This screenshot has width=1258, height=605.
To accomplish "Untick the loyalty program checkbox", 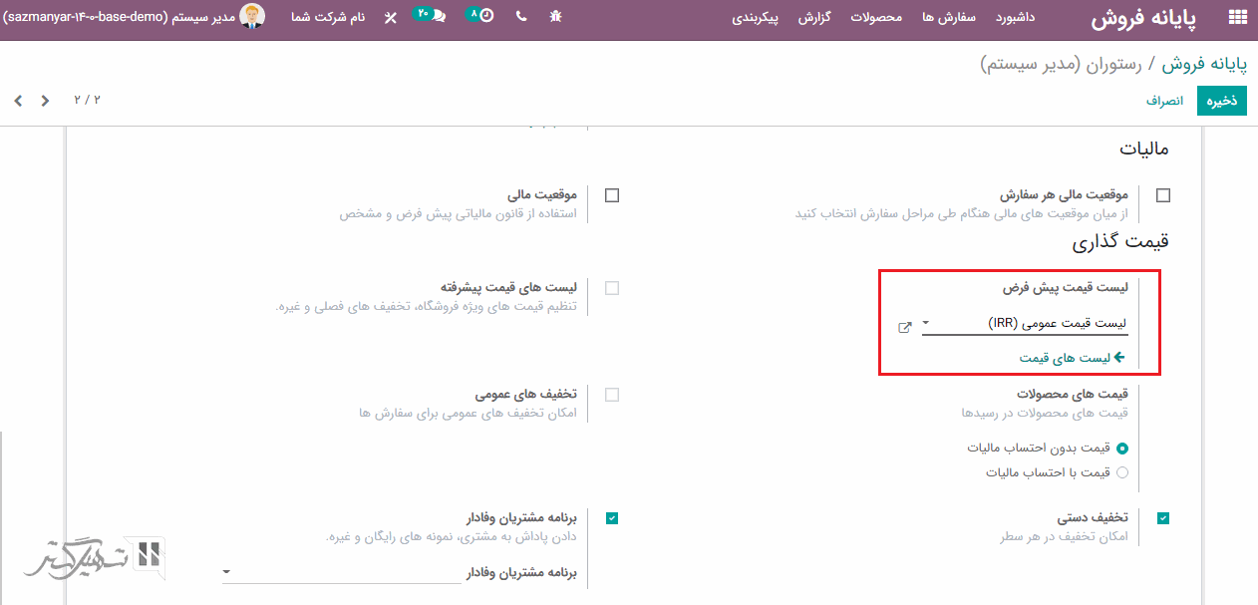I will [x=612, y=518].
